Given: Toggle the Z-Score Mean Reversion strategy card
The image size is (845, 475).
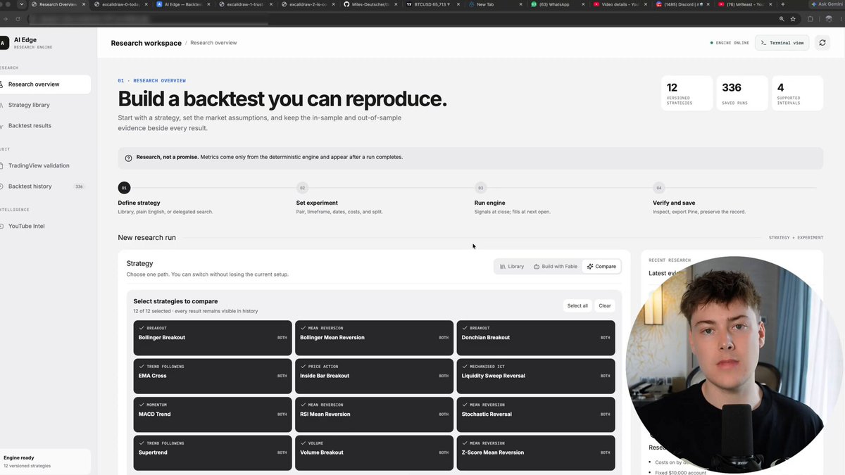Looking at the screenshot, I should click(536, 453).
